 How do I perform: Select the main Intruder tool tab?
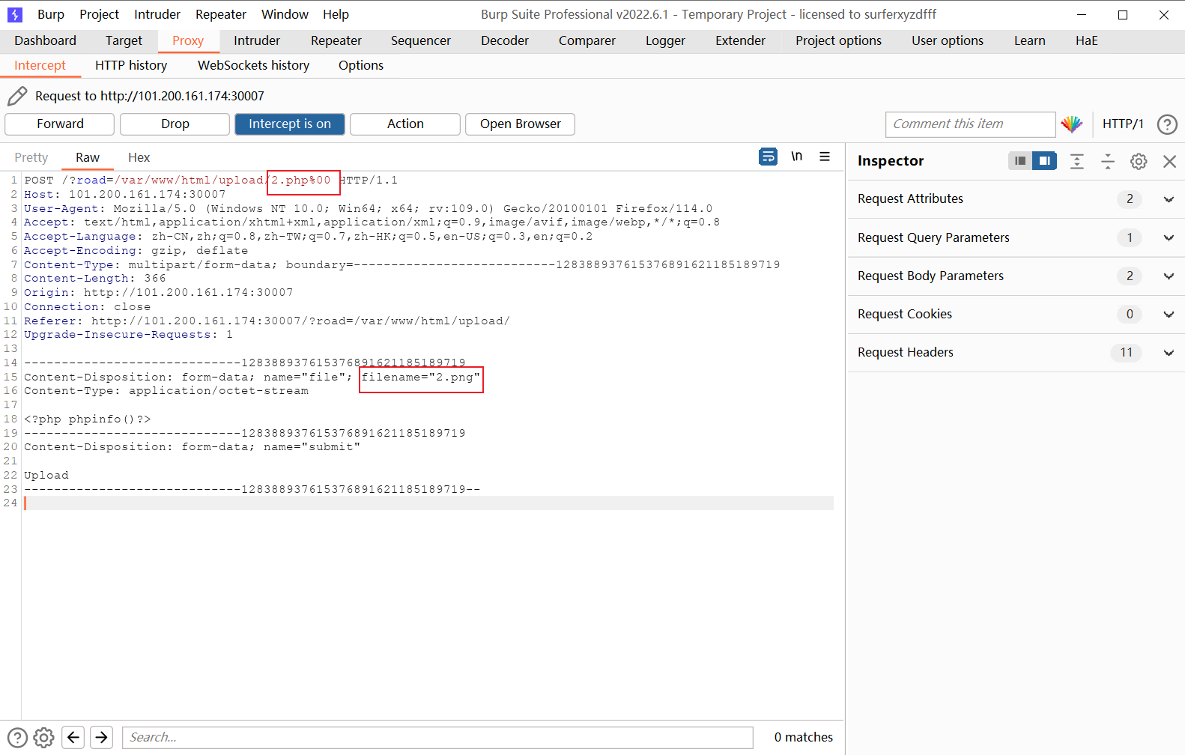257,40
